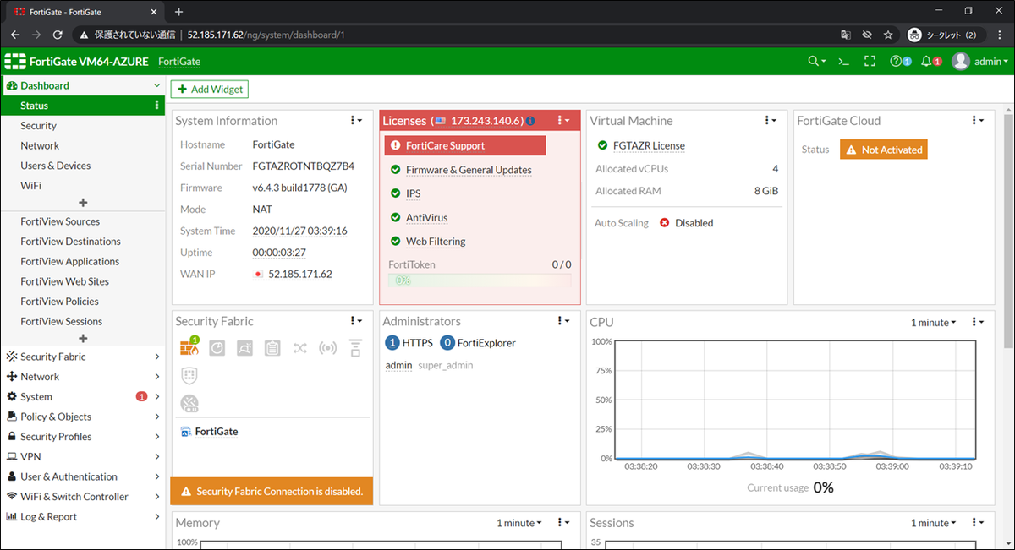Open the CLI console icon
This screenshot has width=1015, height=550.
(x=843, y=62)
